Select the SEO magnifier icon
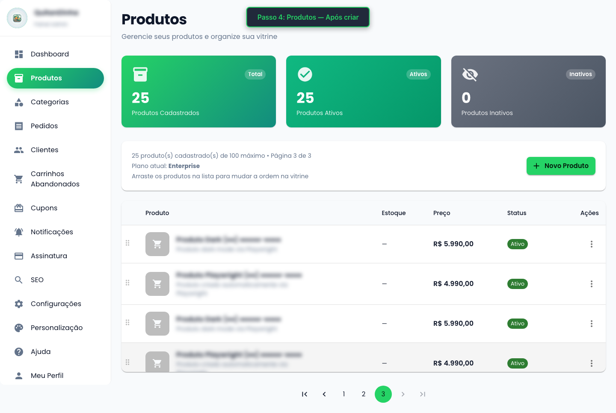This screenshot has width=616, height=413. coord(19,280)
